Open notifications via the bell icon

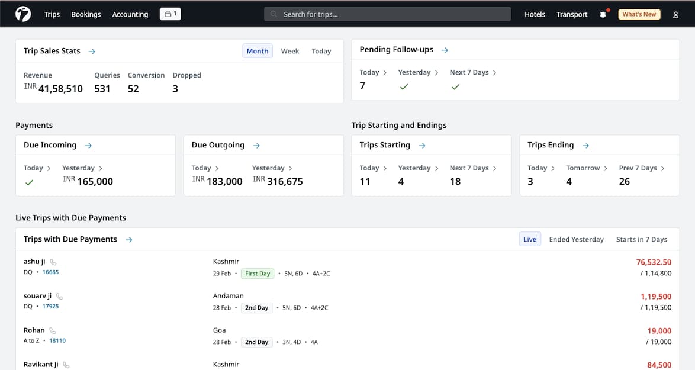click(x=603, y=14)
